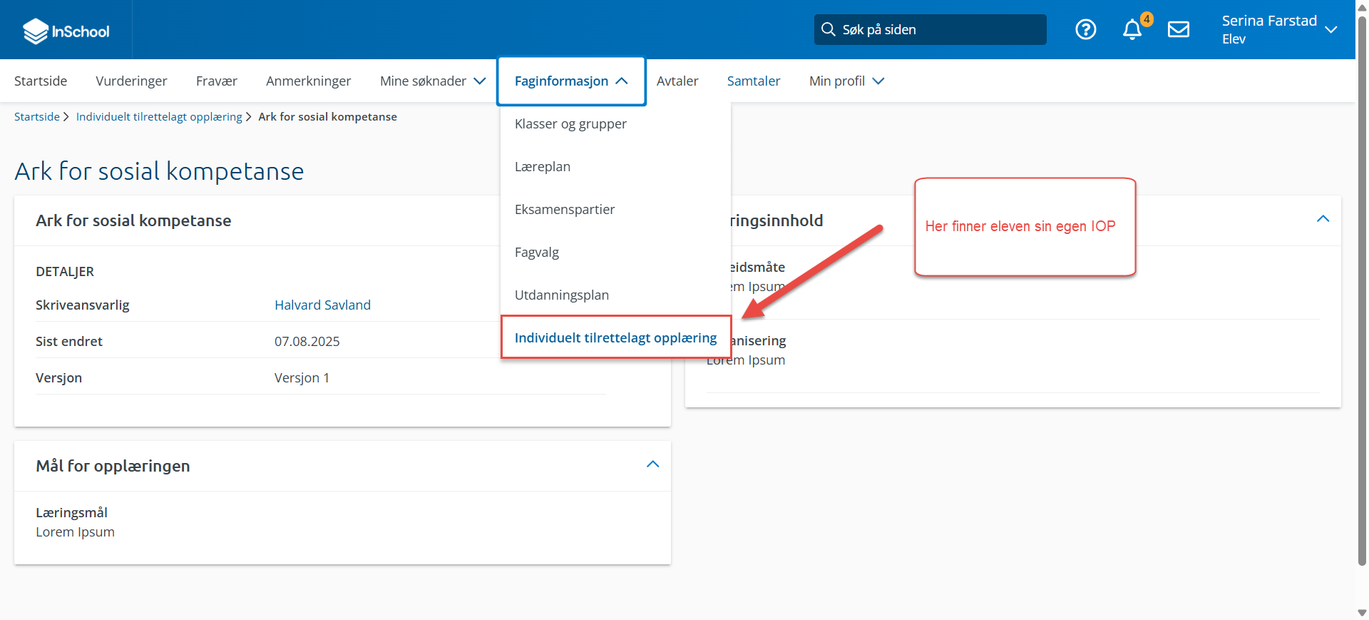Click 'Individuelt tilrettelagt opplæring' breadcrumb link

point(159,116)
